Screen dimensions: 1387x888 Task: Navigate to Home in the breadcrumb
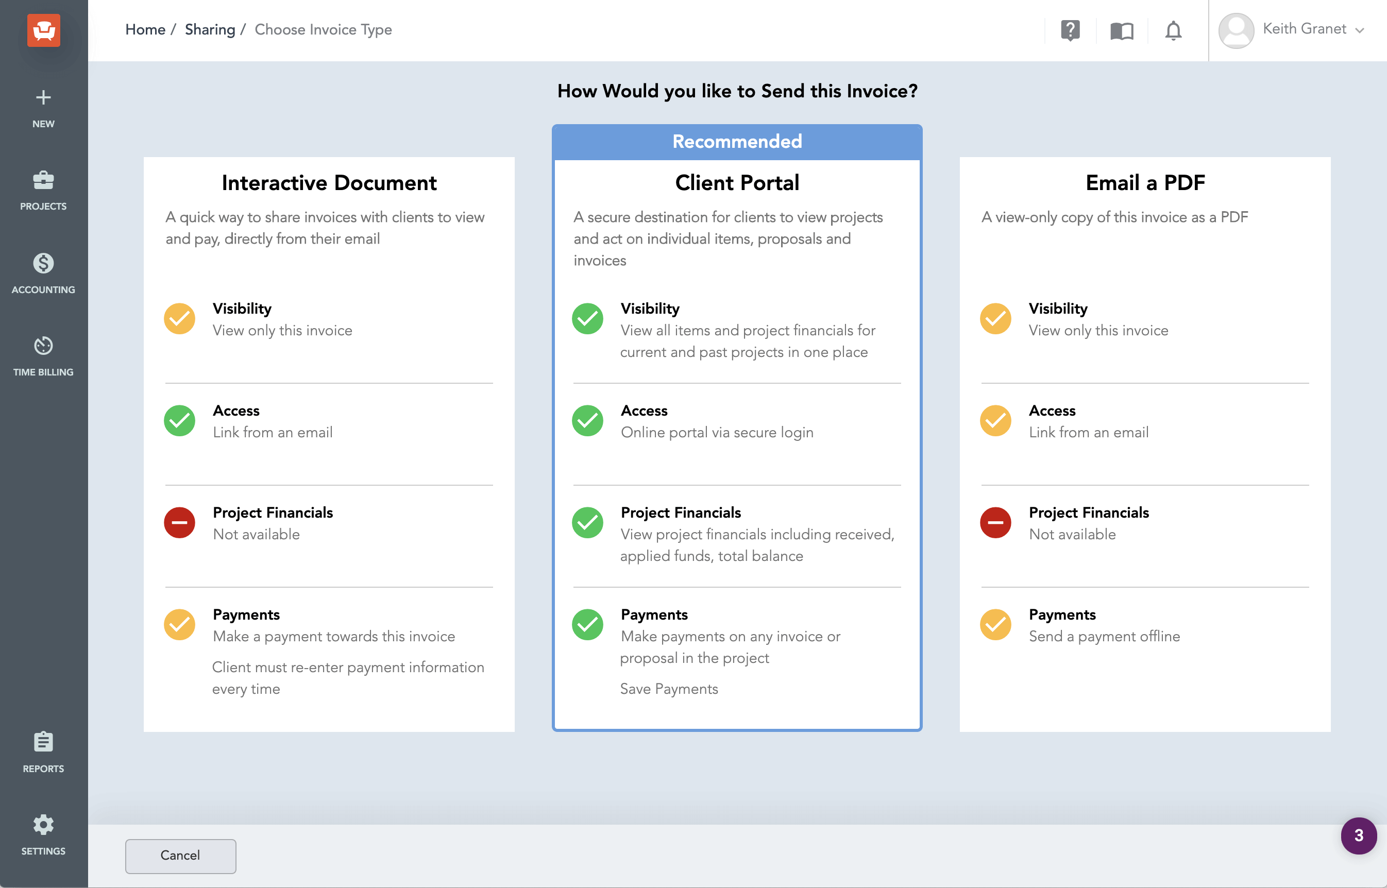tap(145, 29)
